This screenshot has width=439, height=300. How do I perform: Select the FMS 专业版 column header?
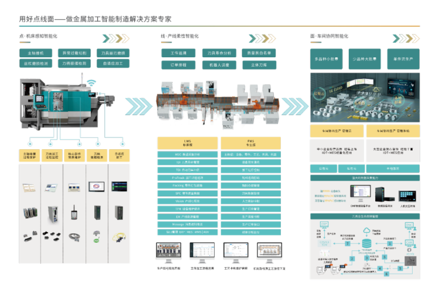pos(250,143)
